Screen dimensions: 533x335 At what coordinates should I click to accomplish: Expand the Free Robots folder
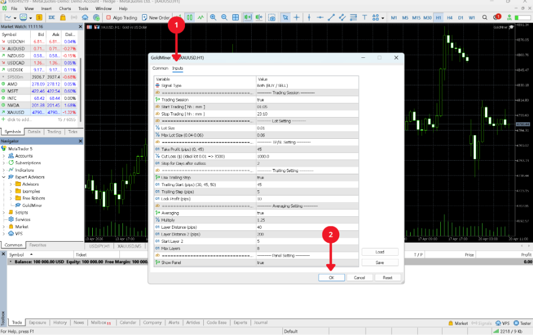click(11, 198)
